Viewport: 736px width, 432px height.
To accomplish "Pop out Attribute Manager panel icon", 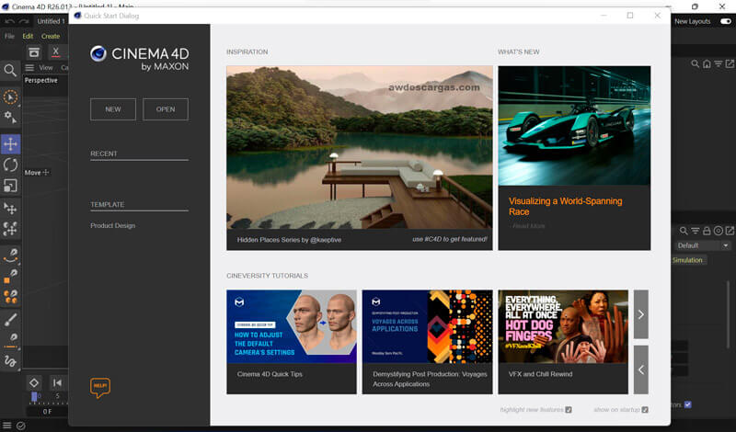I will click(730, 231).
